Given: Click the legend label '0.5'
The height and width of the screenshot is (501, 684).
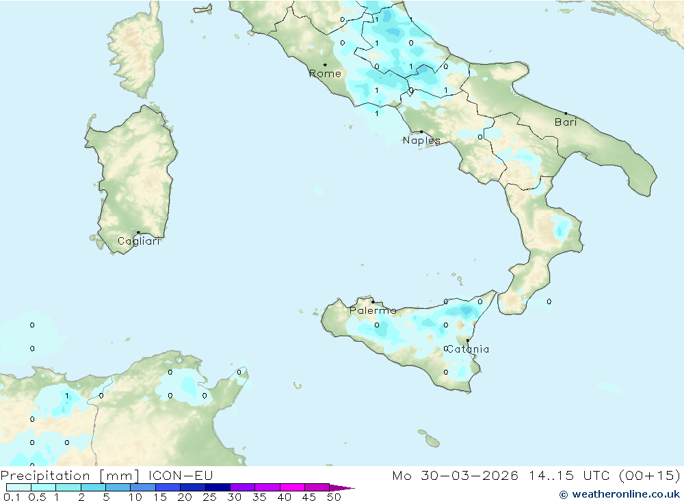Looking at the screenshot, I should coord(37,497).
